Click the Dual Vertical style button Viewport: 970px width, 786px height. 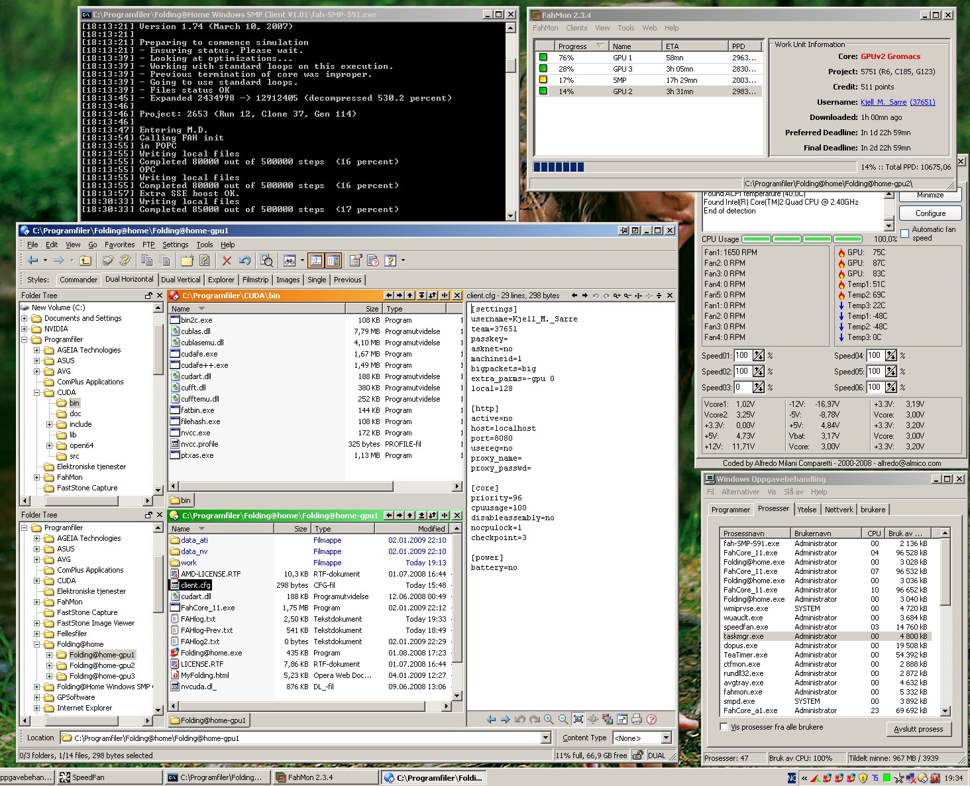click(x=180, y=280)
